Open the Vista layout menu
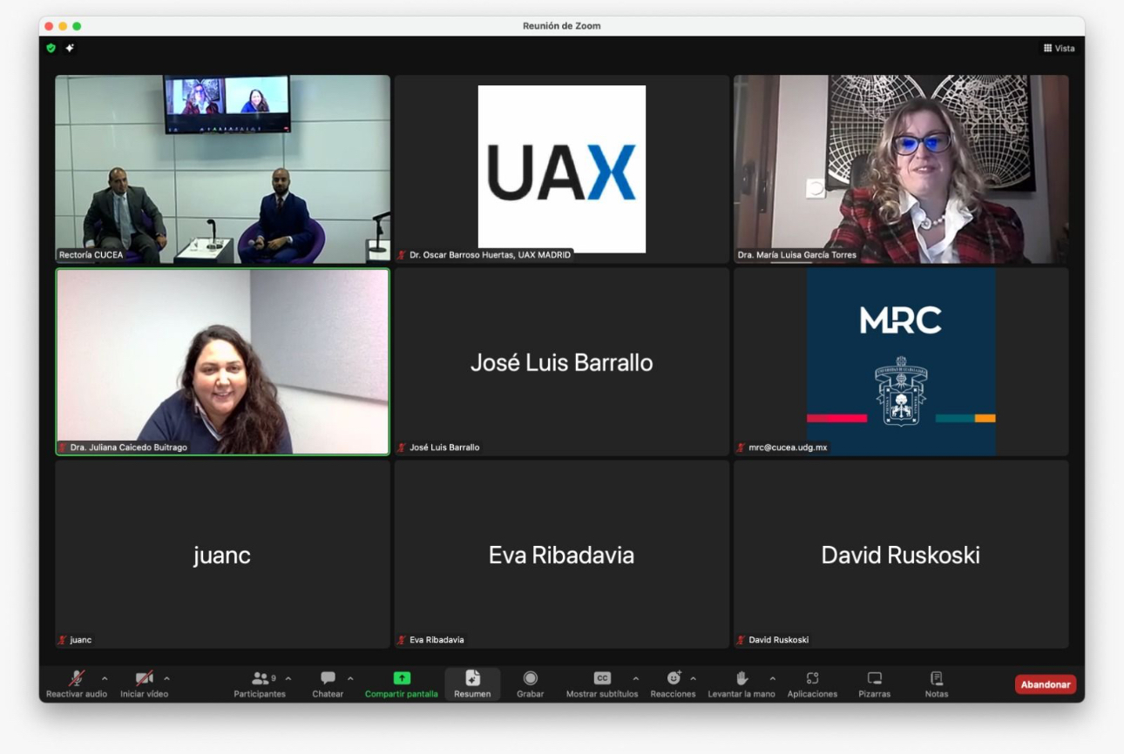 click(x=1059, y=49)
